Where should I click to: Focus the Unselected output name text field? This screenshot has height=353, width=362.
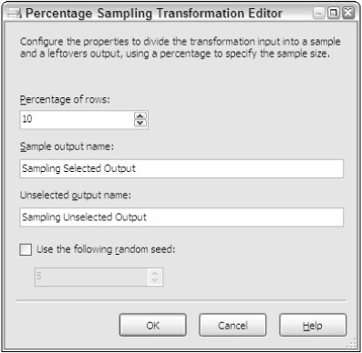pyautogui.click(x=181, y=217)
